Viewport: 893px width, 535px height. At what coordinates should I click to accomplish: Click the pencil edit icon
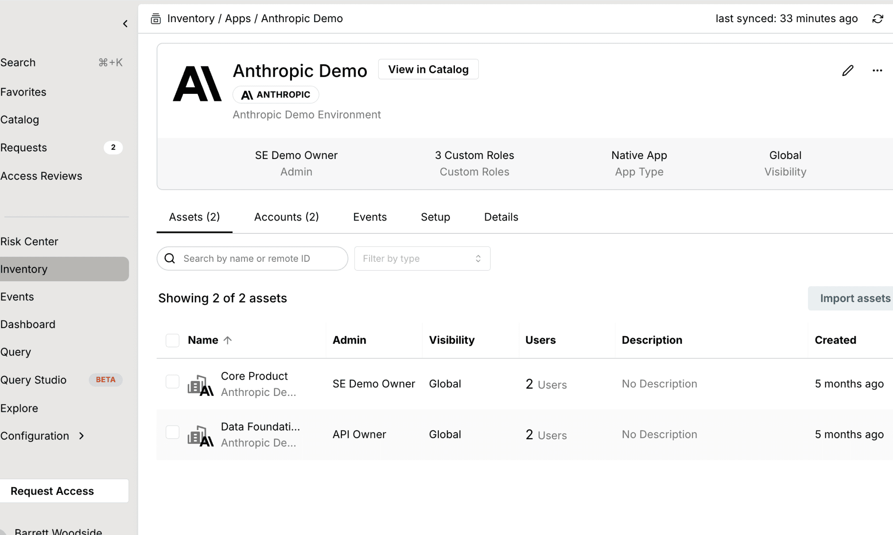(x=847, y=70)
